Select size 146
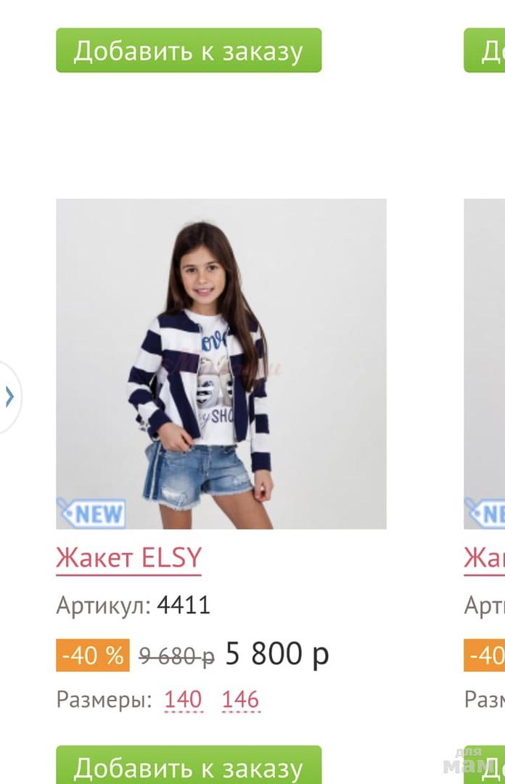 click(x=241, y=700)
